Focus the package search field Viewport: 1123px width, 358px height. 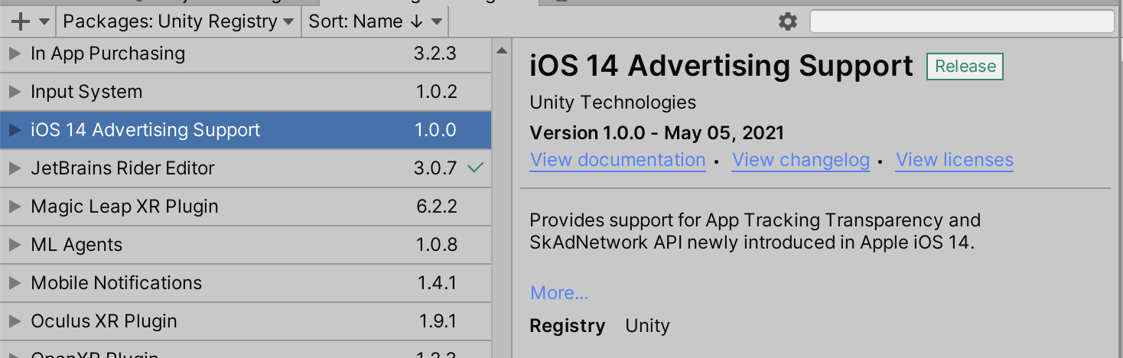pyautogui.click(x=962, y=21)
